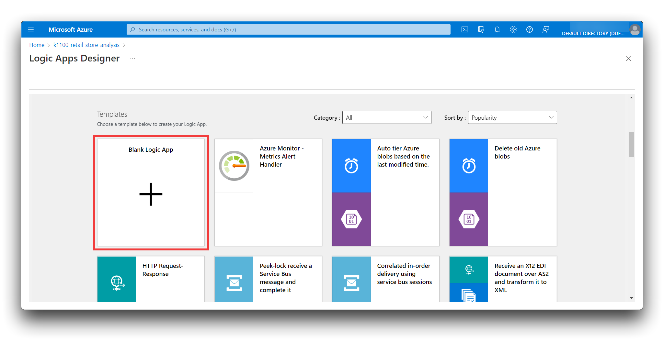Open Cloud Shell from the top bar

[465, 29]
